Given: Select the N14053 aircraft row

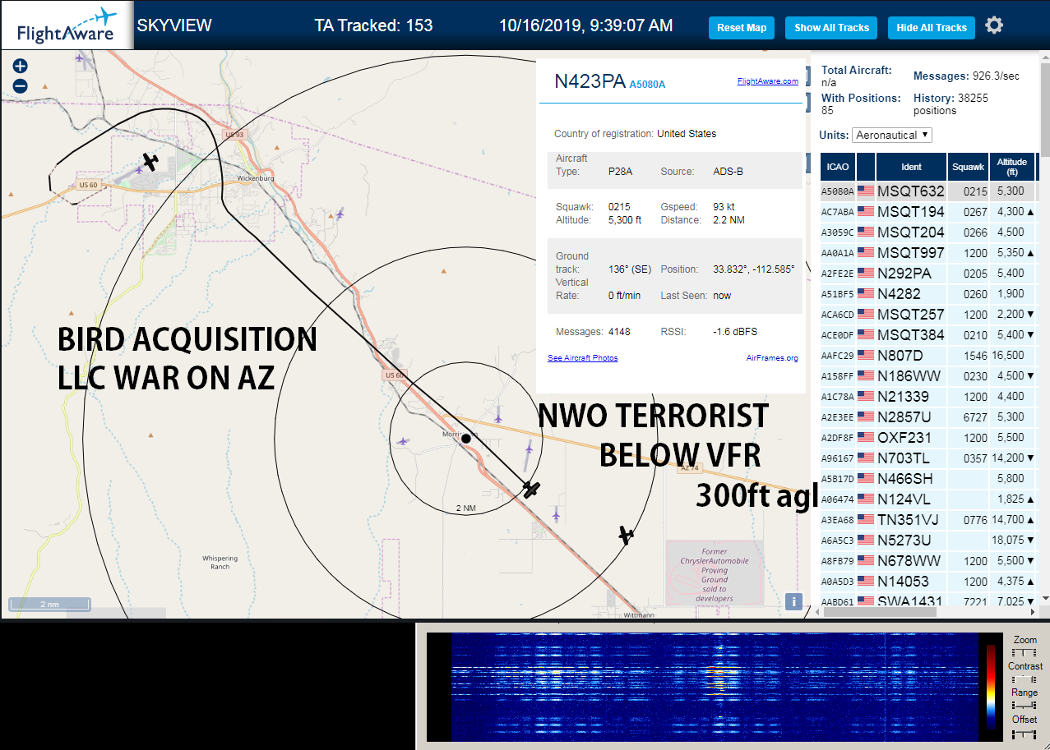Looking at the screenshot, I should click(x=929, y=582).
